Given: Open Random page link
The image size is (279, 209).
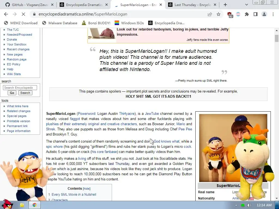Looking at the screenshot, I should (17, 59).
